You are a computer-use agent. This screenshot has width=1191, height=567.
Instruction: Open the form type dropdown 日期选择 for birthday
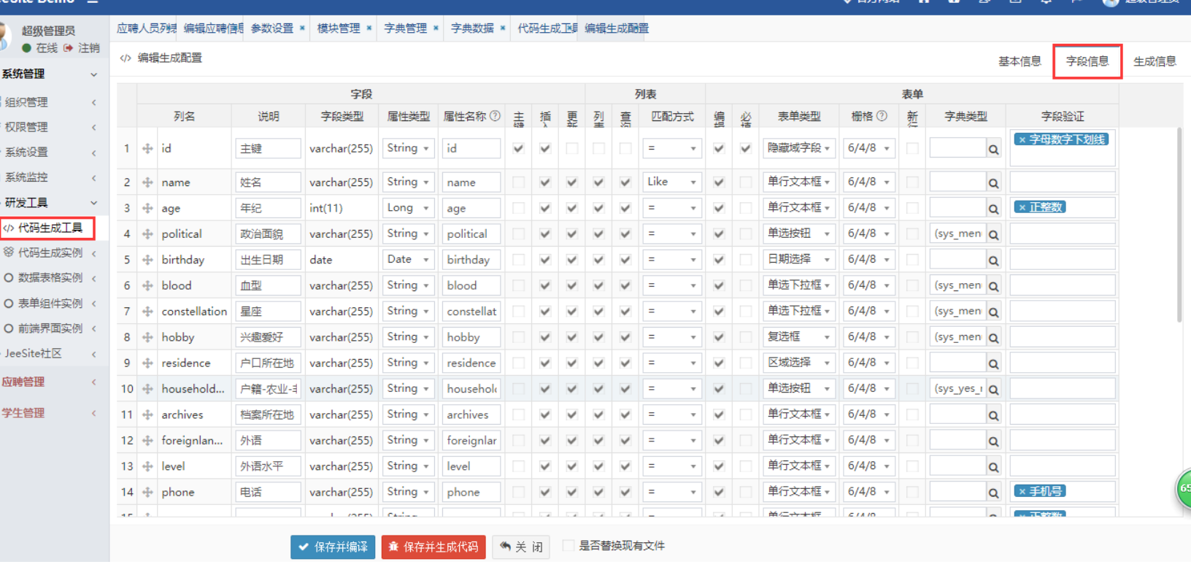799,260
